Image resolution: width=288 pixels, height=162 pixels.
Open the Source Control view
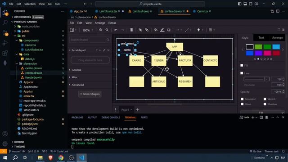[x=5, y=33]
